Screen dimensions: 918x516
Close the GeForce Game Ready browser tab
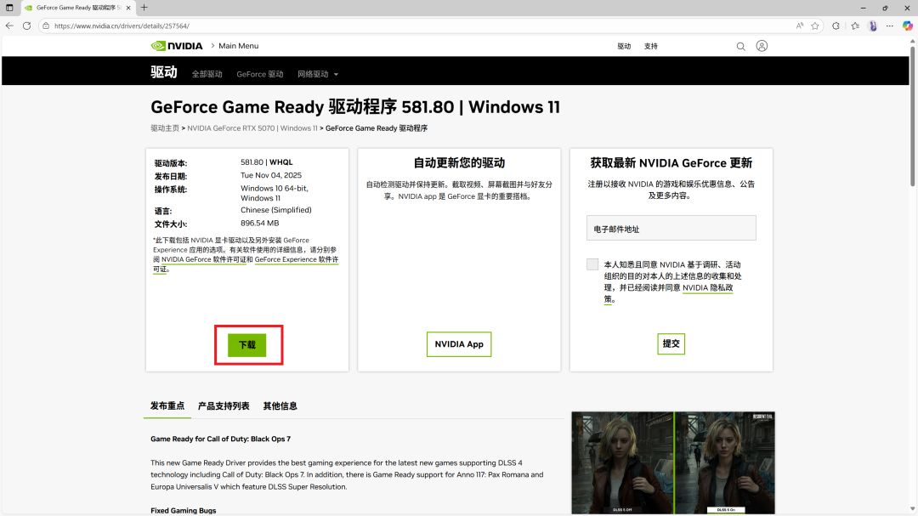pos(128,8)
